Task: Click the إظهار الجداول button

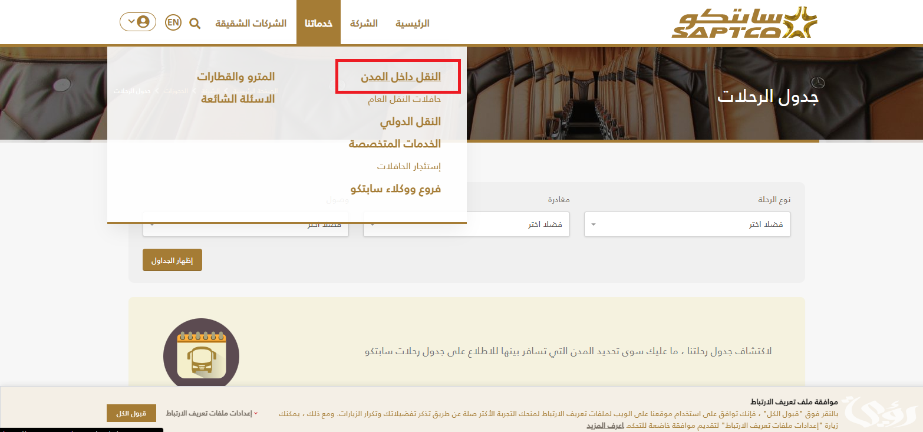Action: (172, 260)
